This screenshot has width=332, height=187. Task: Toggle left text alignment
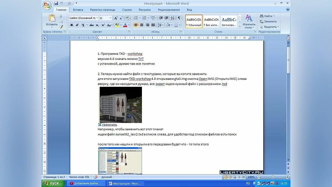click(x=136, y=25)
